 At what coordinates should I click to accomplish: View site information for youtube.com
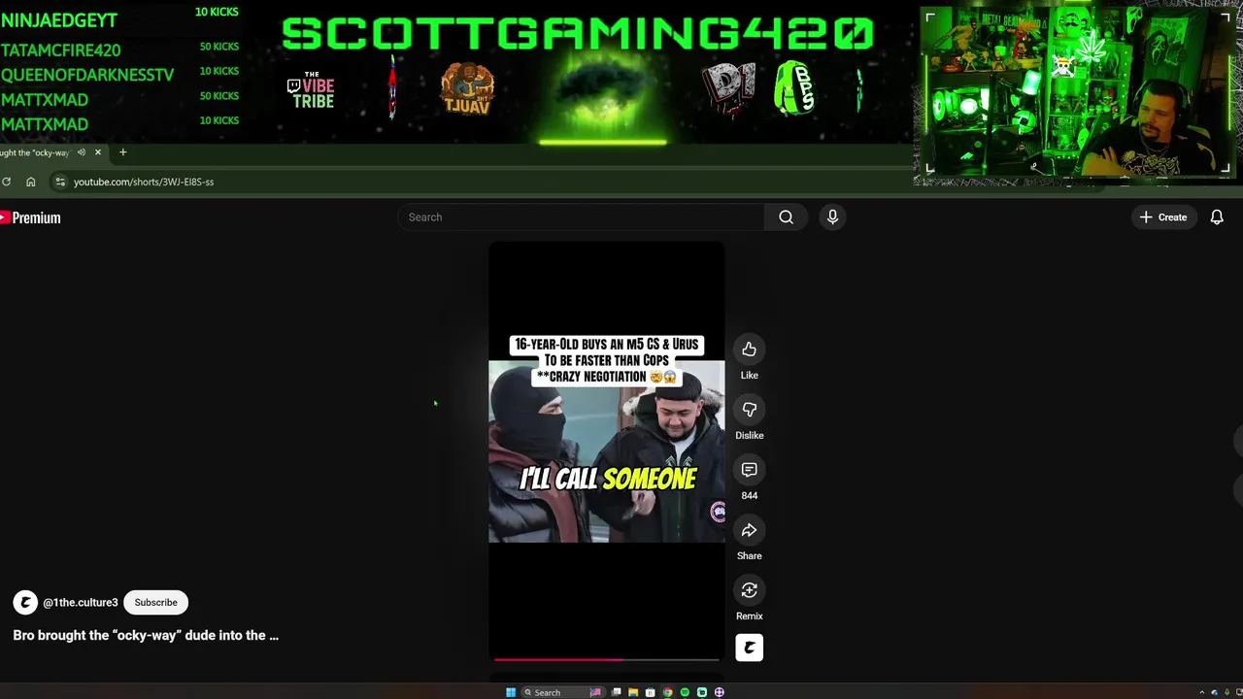[60, 182]
